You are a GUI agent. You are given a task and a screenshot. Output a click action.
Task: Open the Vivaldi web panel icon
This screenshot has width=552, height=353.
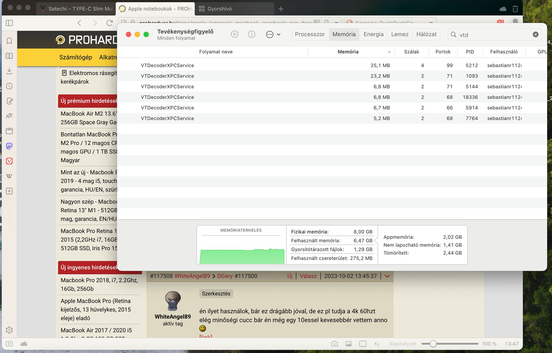(x=9, y=161)
